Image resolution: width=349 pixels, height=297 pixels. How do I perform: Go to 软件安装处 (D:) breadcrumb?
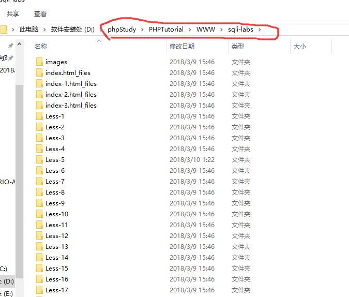(x=73, y=29)
